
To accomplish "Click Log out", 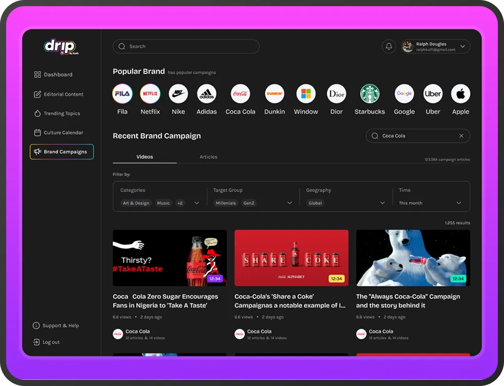I will pyautogui.click(x=47, y=342).
